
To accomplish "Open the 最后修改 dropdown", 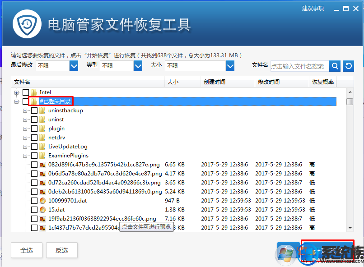I will click(x=74, y=66).
